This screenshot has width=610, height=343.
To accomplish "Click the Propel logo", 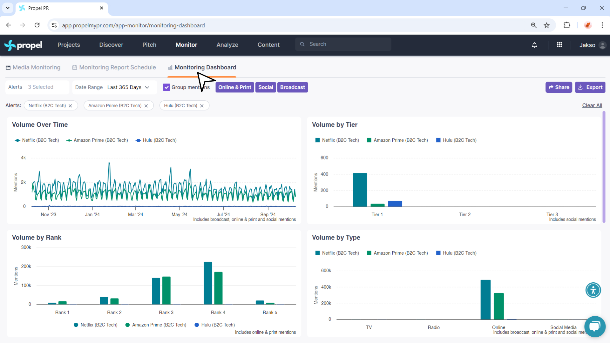I will pyautogui.click(x=23, y=45).
